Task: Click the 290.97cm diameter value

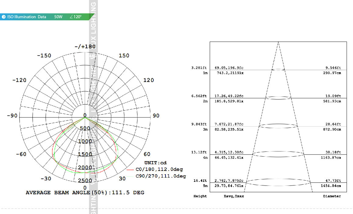Action: (x=332, y=73)
